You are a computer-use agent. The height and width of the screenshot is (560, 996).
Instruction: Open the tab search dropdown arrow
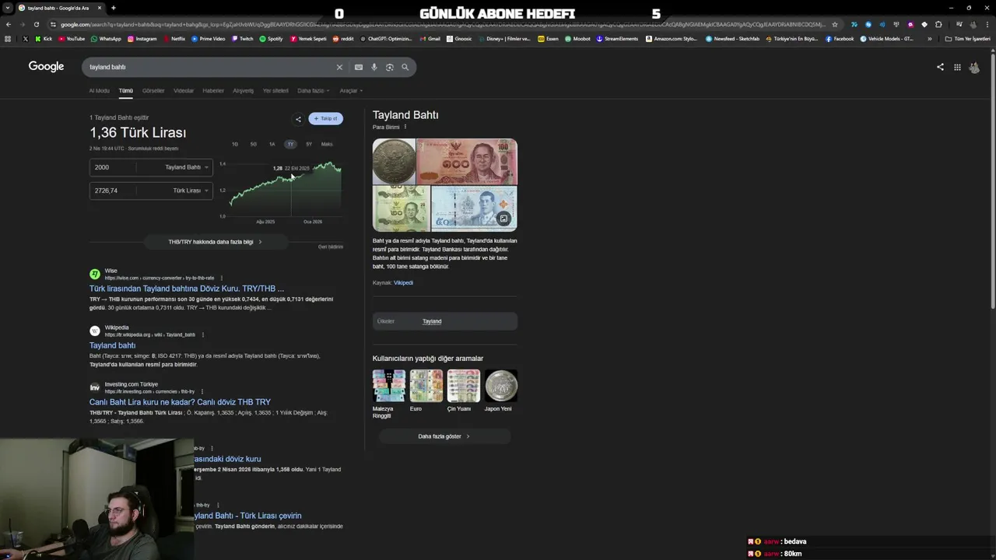[x=9, y=8]
